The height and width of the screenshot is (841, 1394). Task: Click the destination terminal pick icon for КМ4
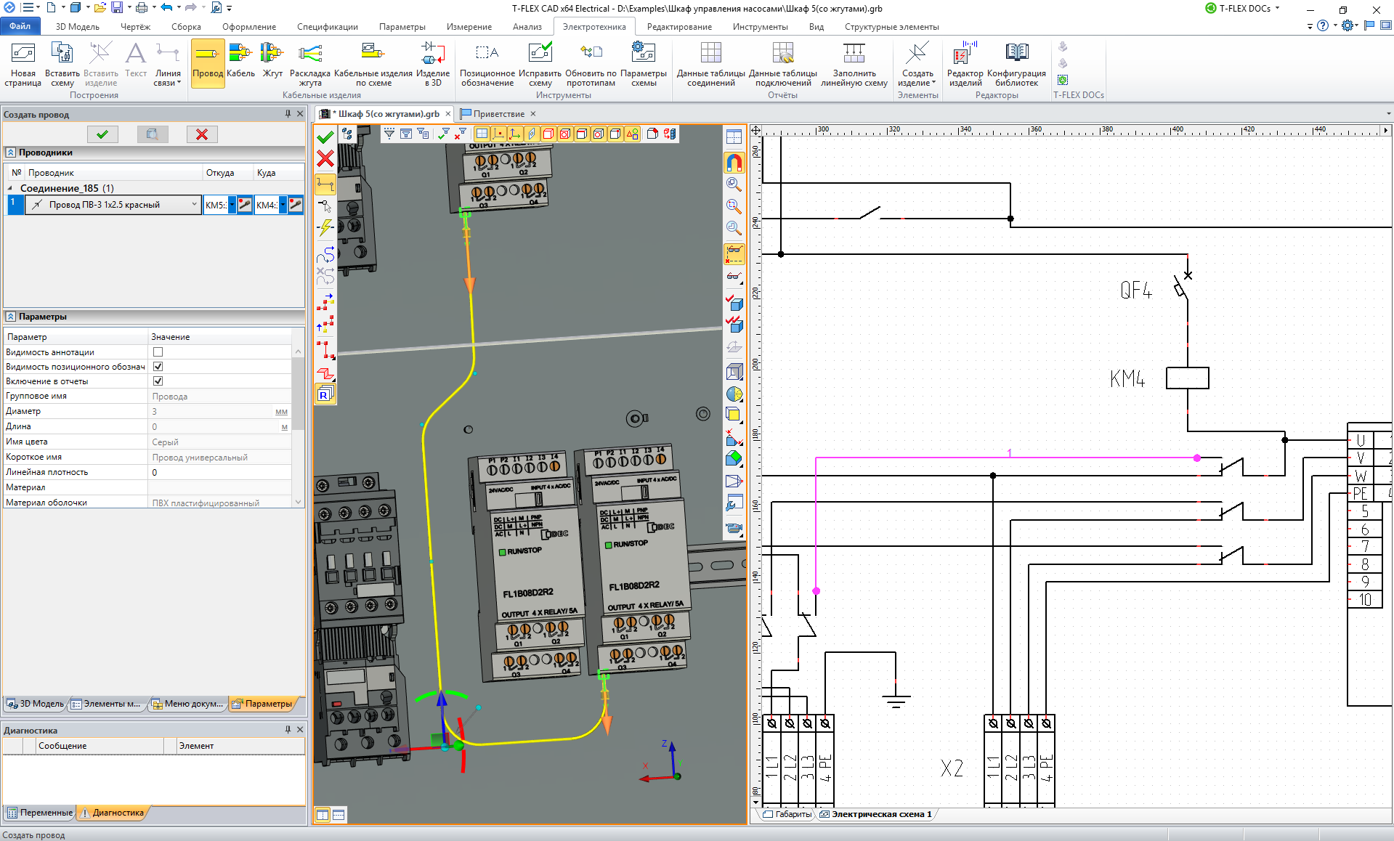[296, 205]
